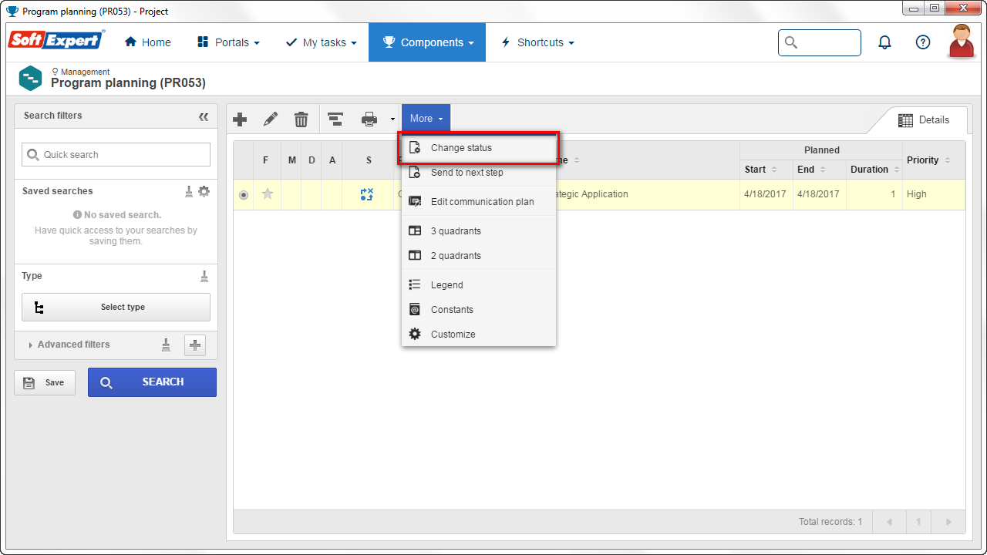The height and width of the screenshot is (555, 987).
Task: Switch to the Details tab
Action: tap(924, 120)
